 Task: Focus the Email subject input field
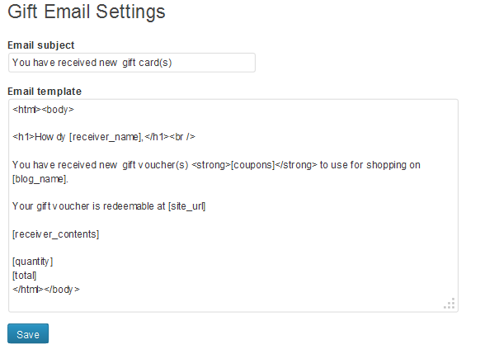(132, 63)
